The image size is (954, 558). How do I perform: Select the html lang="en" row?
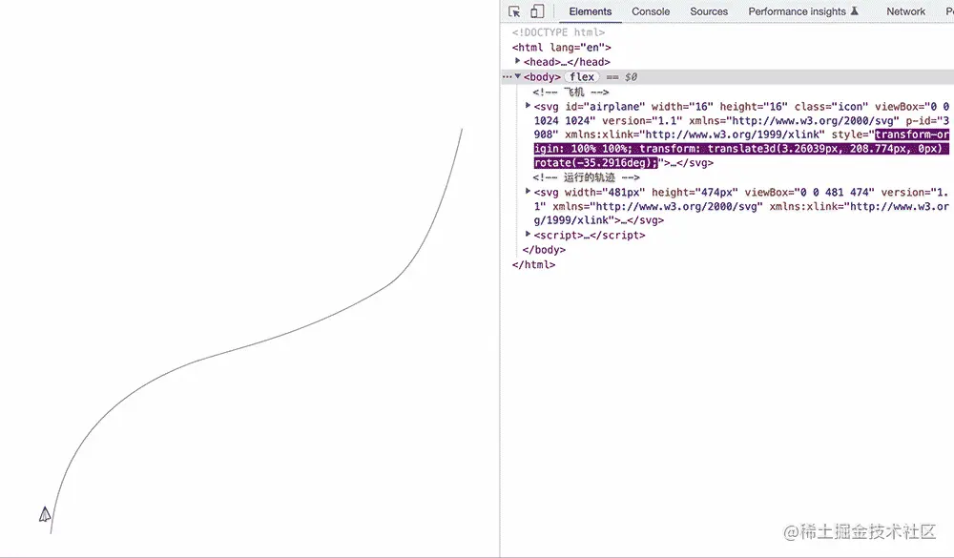tap(561, 47)
